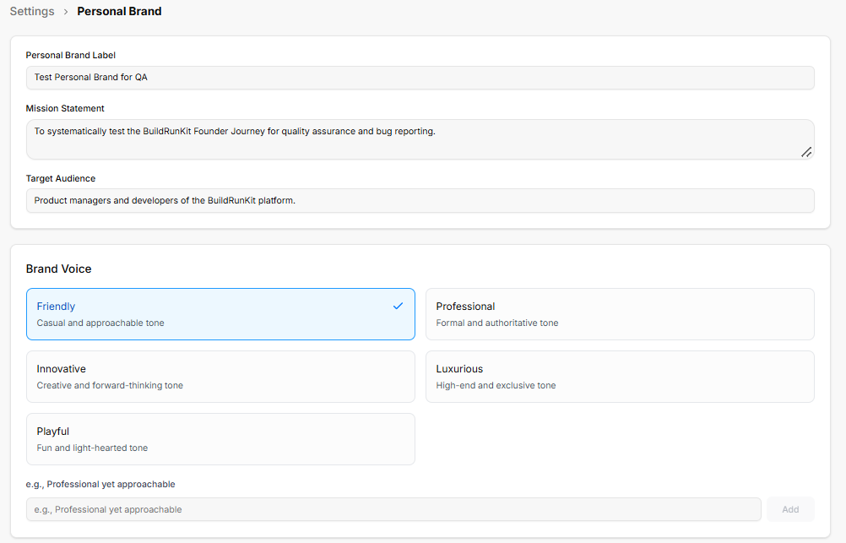
Task: Click the label above the custom voice input
Action: tap(100, 484)
